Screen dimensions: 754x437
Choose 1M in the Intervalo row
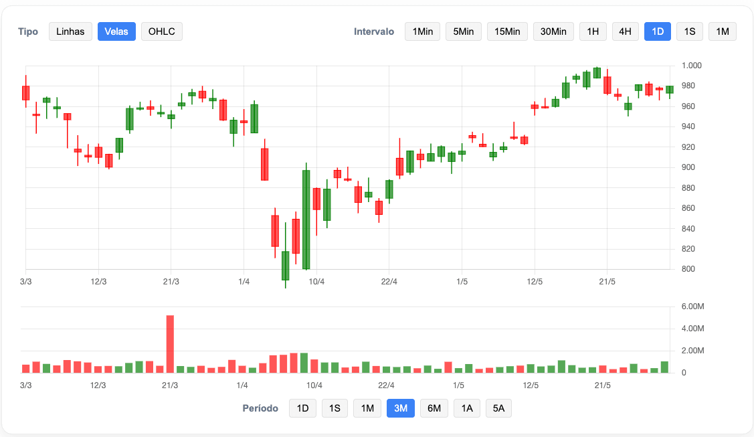722,31
